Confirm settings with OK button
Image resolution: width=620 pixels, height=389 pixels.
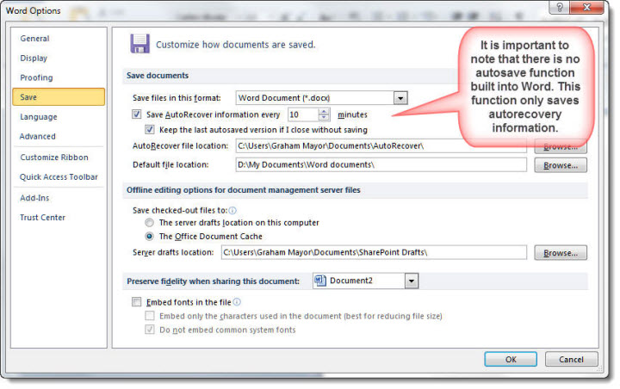[x=511, y=360]
